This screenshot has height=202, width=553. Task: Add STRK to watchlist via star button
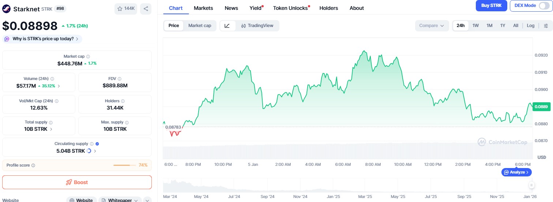pos(126,9)
